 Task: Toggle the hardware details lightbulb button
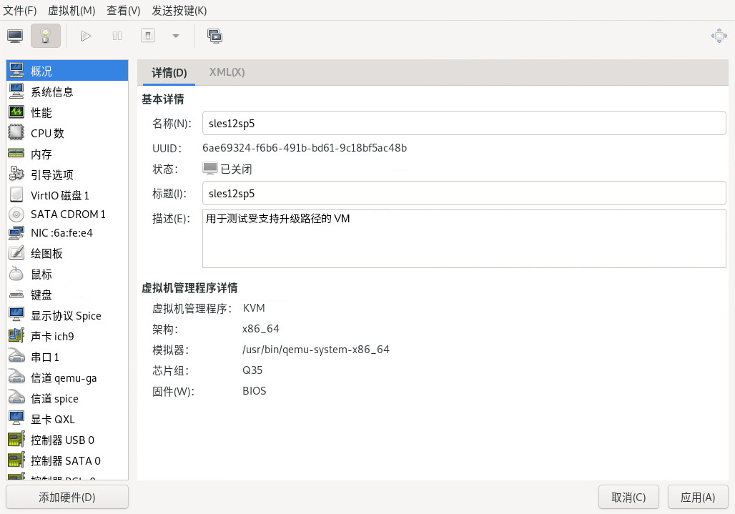(x=46, y=36)
